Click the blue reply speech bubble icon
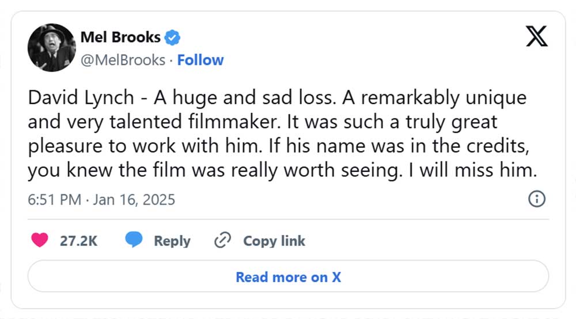The width and height of the screenshot is (576, 319). [134, 240]
